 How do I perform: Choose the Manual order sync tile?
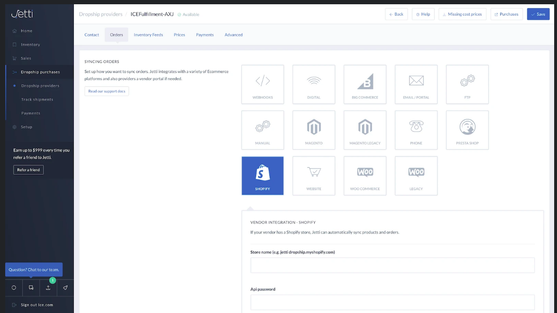263,130
